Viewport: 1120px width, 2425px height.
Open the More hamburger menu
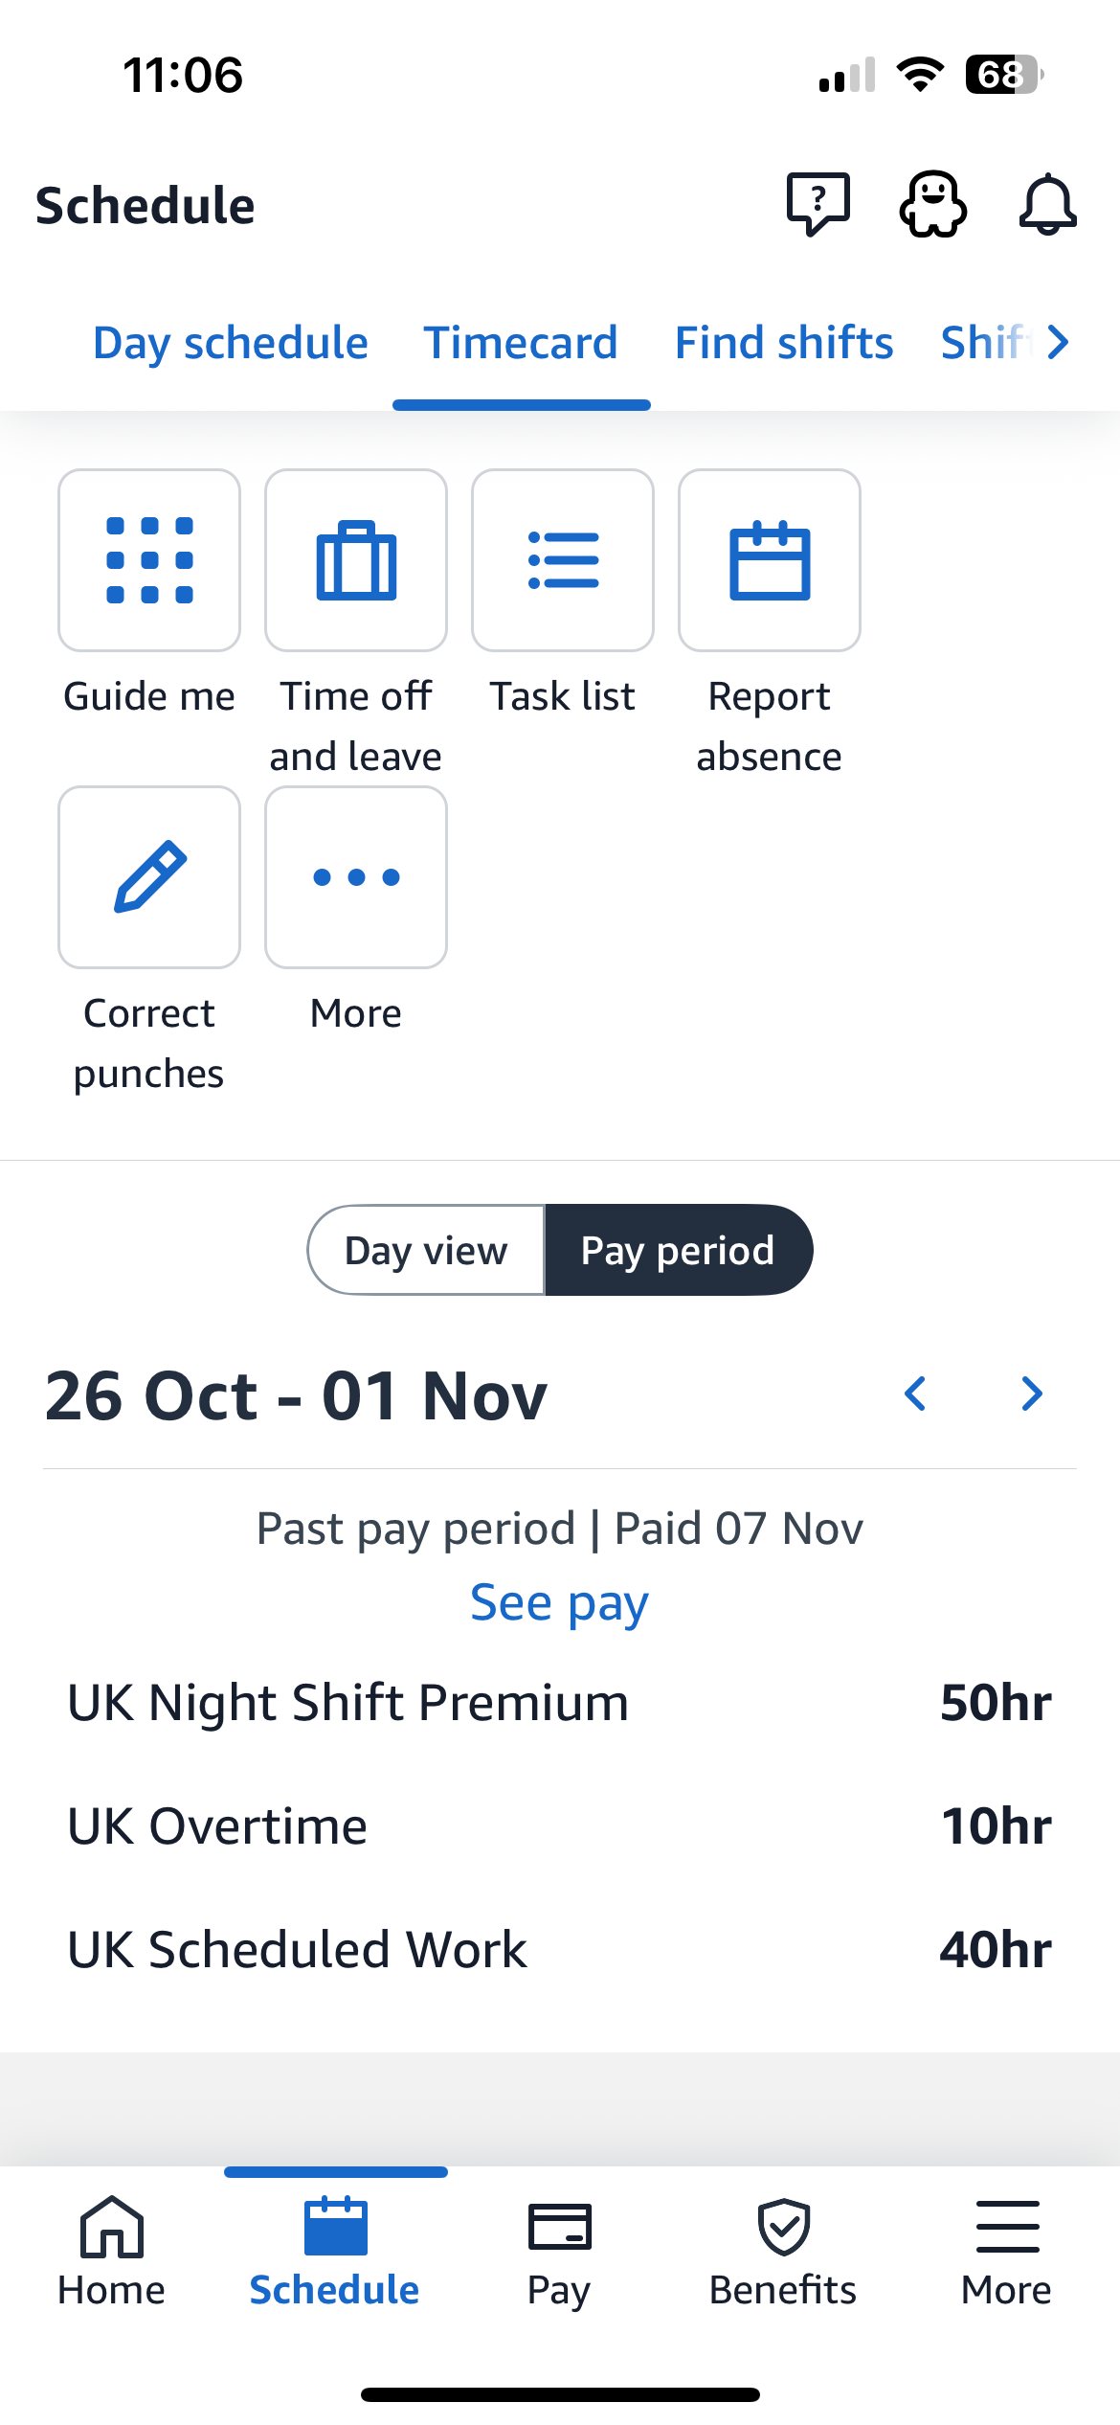pos(1007,2251)
